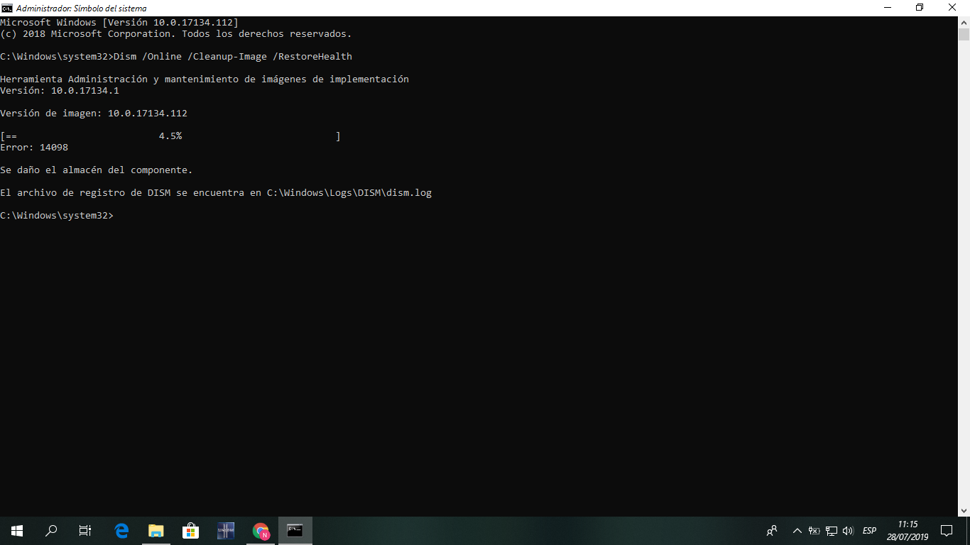Open the network status icon
Image resolution: width=970 pixels, height=545 pixels.
[831, 531]
